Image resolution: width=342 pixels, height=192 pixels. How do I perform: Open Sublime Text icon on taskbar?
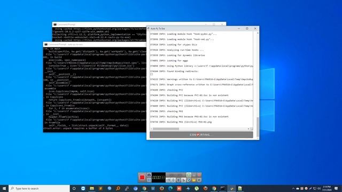coord(100,188)
